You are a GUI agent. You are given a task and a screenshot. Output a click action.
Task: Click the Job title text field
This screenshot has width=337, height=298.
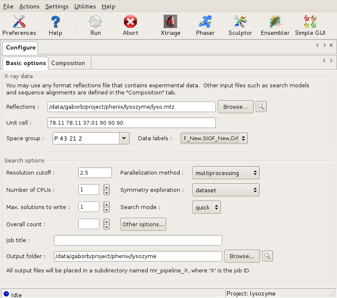138,240
